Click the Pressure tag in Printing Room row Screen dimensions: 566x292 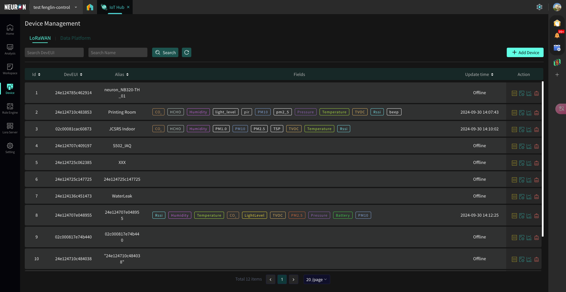coord(306,112)
